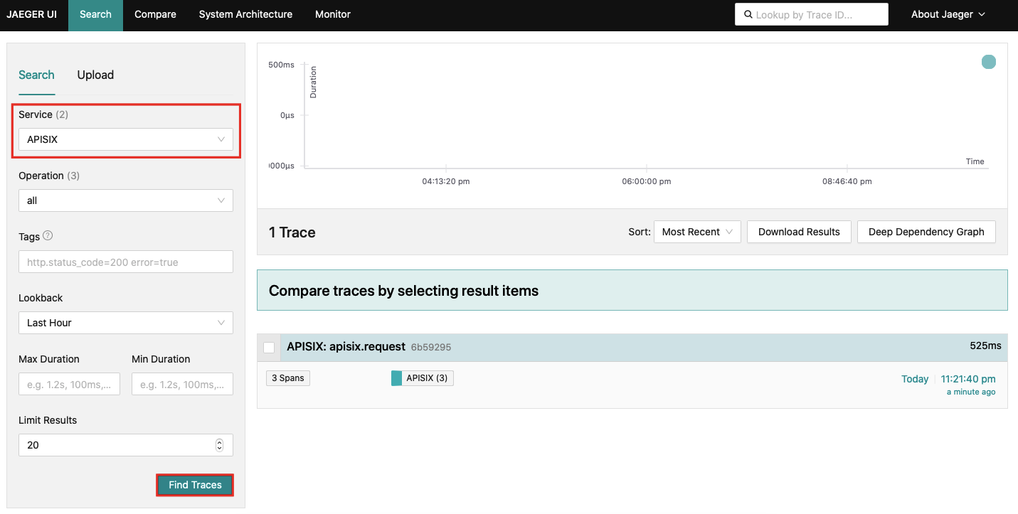Click the trace ID 6b59295
This screenshot has height=514, width=1018.
click(431, 347)
